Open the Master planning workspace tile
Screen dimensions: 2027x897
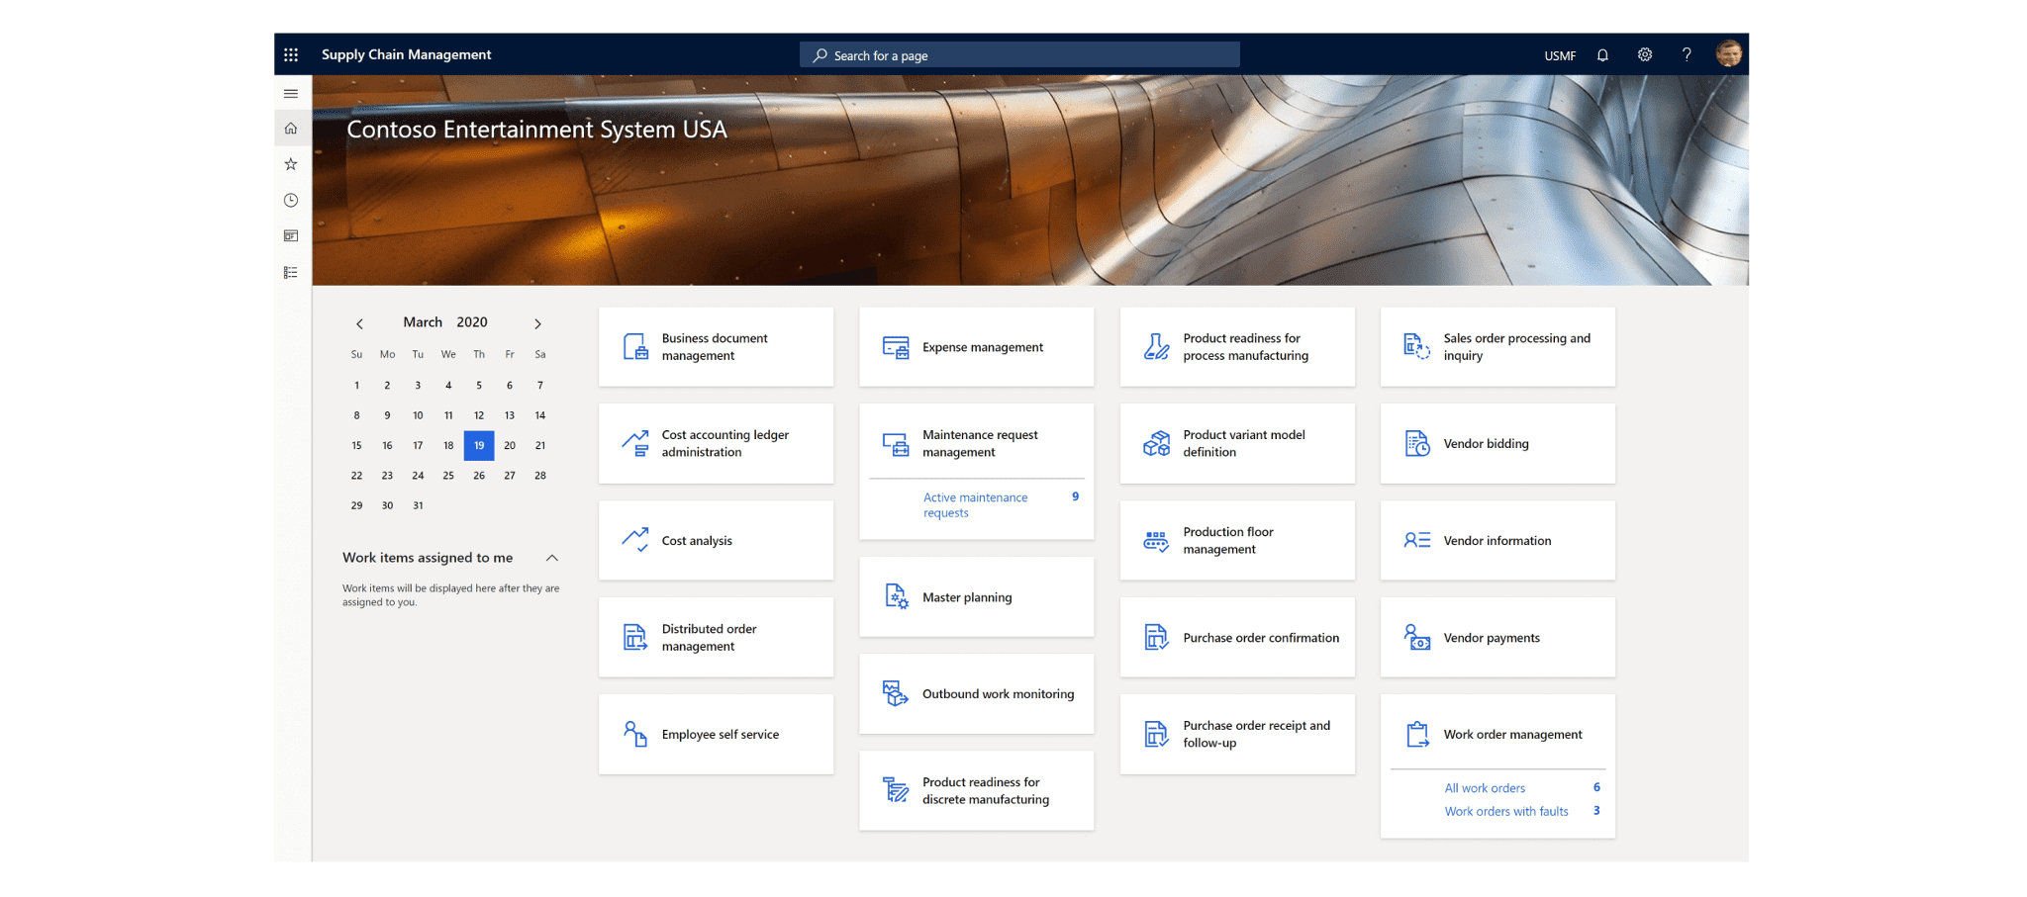[x=977, y=596]
